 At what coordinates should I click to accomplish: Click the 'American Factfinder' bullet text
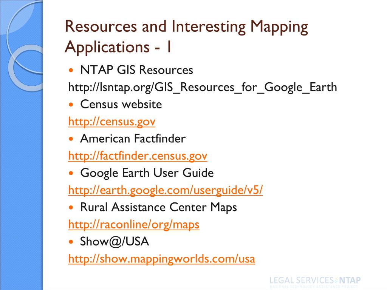pyautogui.click(x=133, y=139)
